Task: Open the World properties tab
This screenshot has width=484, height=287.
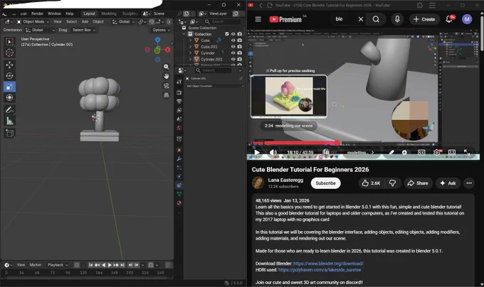Action: (x=179, y=128)
